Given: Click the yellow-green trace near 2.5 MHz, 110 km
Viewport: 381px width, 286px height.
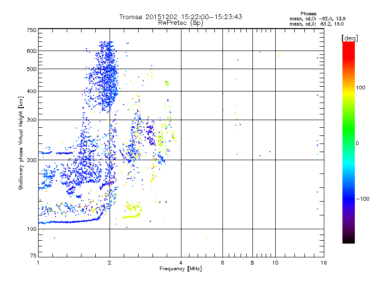Looking at the screenshot, I should [x=132, y=216].
